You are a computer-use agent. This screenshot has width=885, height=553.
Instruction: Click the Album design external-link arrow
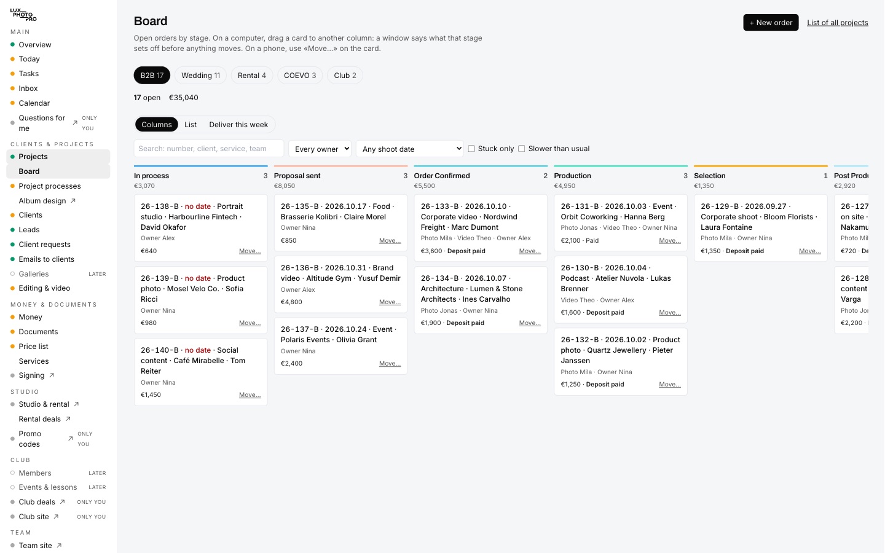(x=73, y=201)
